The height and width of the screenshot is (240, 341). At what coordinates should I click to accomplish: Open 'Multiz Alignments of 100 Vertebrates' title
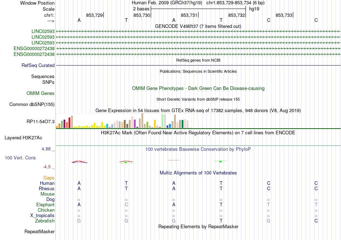tap(198, 173)
